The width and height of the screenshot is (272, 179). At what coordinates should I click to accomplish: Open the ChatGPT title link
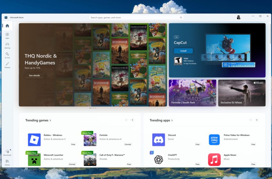(172, 155)
